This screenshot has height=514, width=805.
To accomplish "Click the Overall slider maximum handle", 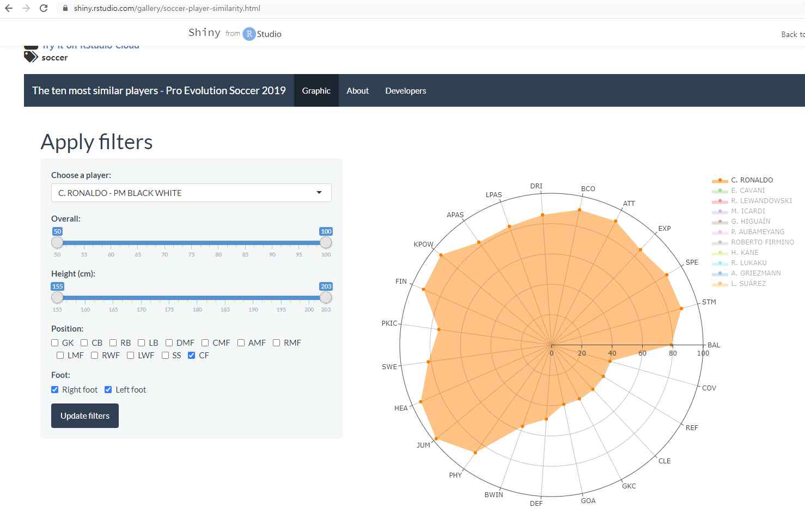I will coord(326,242).
